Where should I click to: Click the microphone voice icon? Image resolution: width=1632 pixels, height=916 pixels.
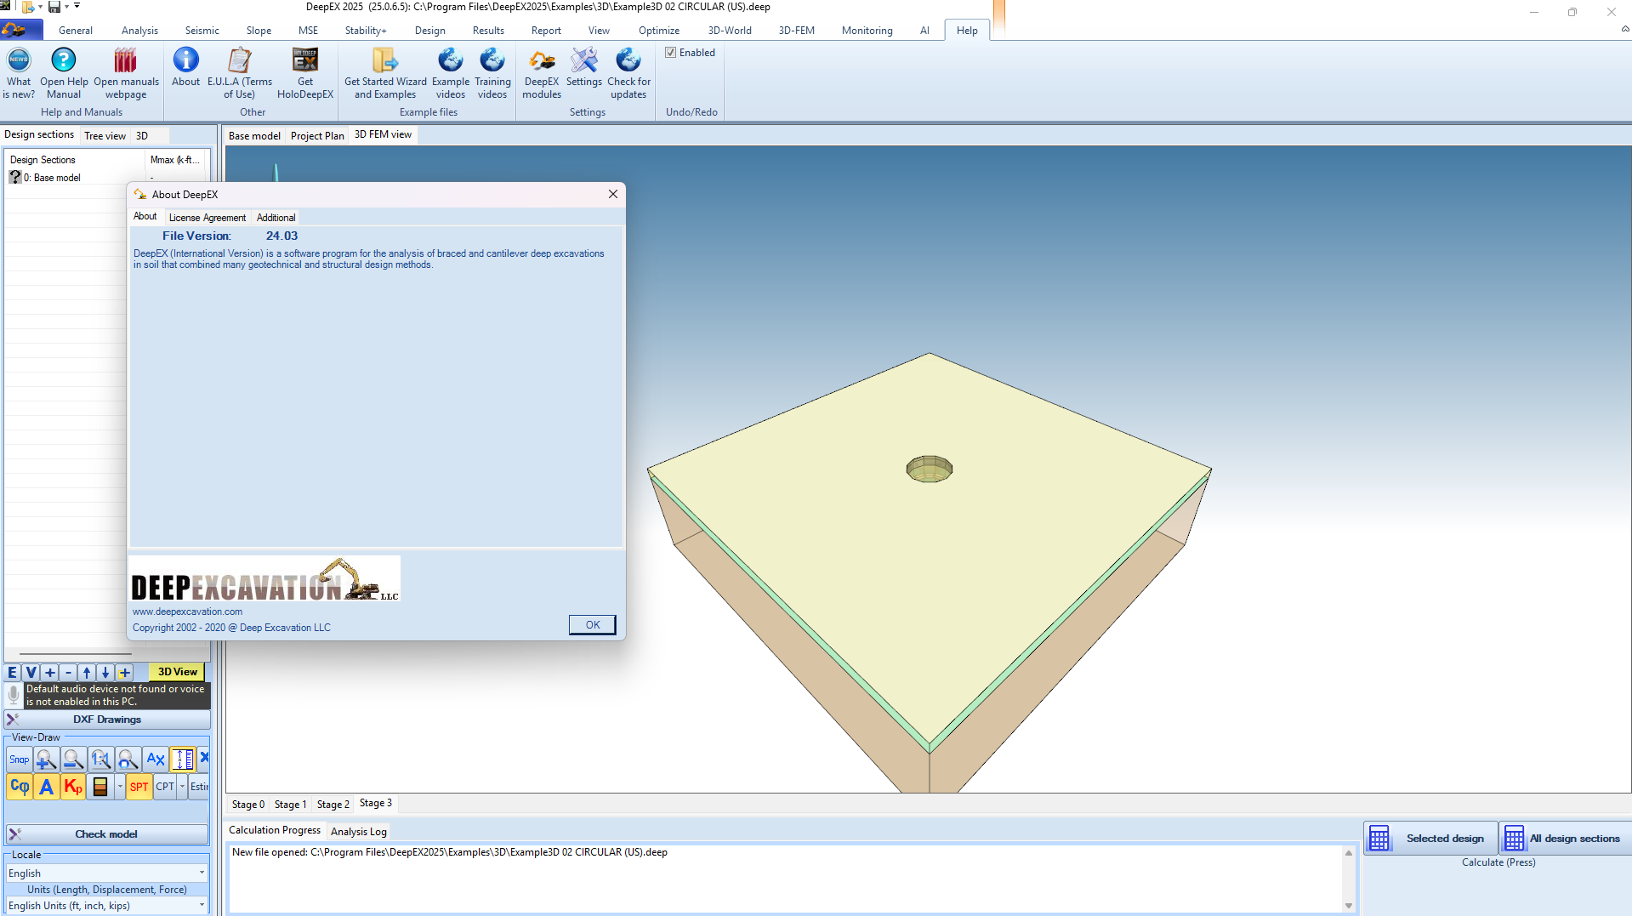click(x=14, y=695)
